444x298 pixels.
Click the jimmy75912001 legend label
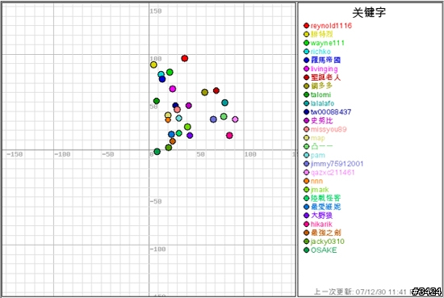pyautogui.click(x=333, y=164)
